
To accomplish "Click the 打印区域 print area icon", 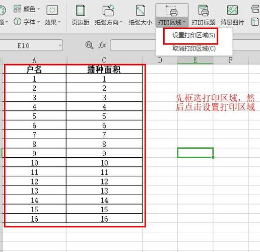I will click(171, 11).
